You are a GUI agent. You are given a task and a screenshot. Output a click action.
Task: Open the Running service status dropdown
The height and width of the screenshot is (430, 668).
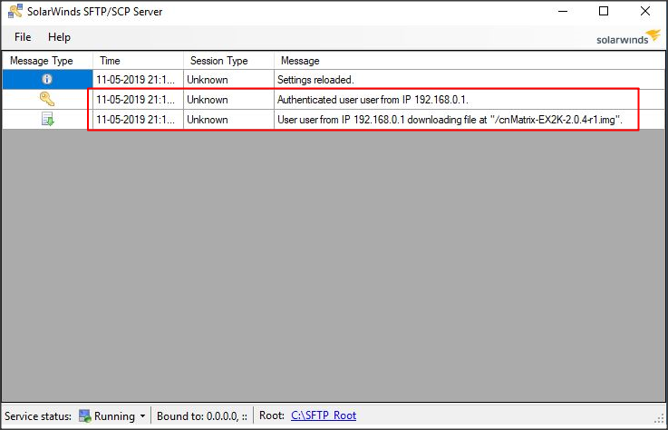[x=142, y=416]
